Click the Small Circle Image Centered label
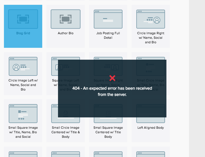The height and width of the screenshot is (157, 205). click(x=66, y=132)
